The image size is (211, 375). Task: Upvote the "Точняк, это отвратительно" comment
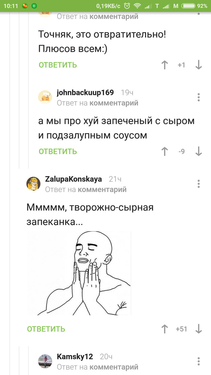165,65
